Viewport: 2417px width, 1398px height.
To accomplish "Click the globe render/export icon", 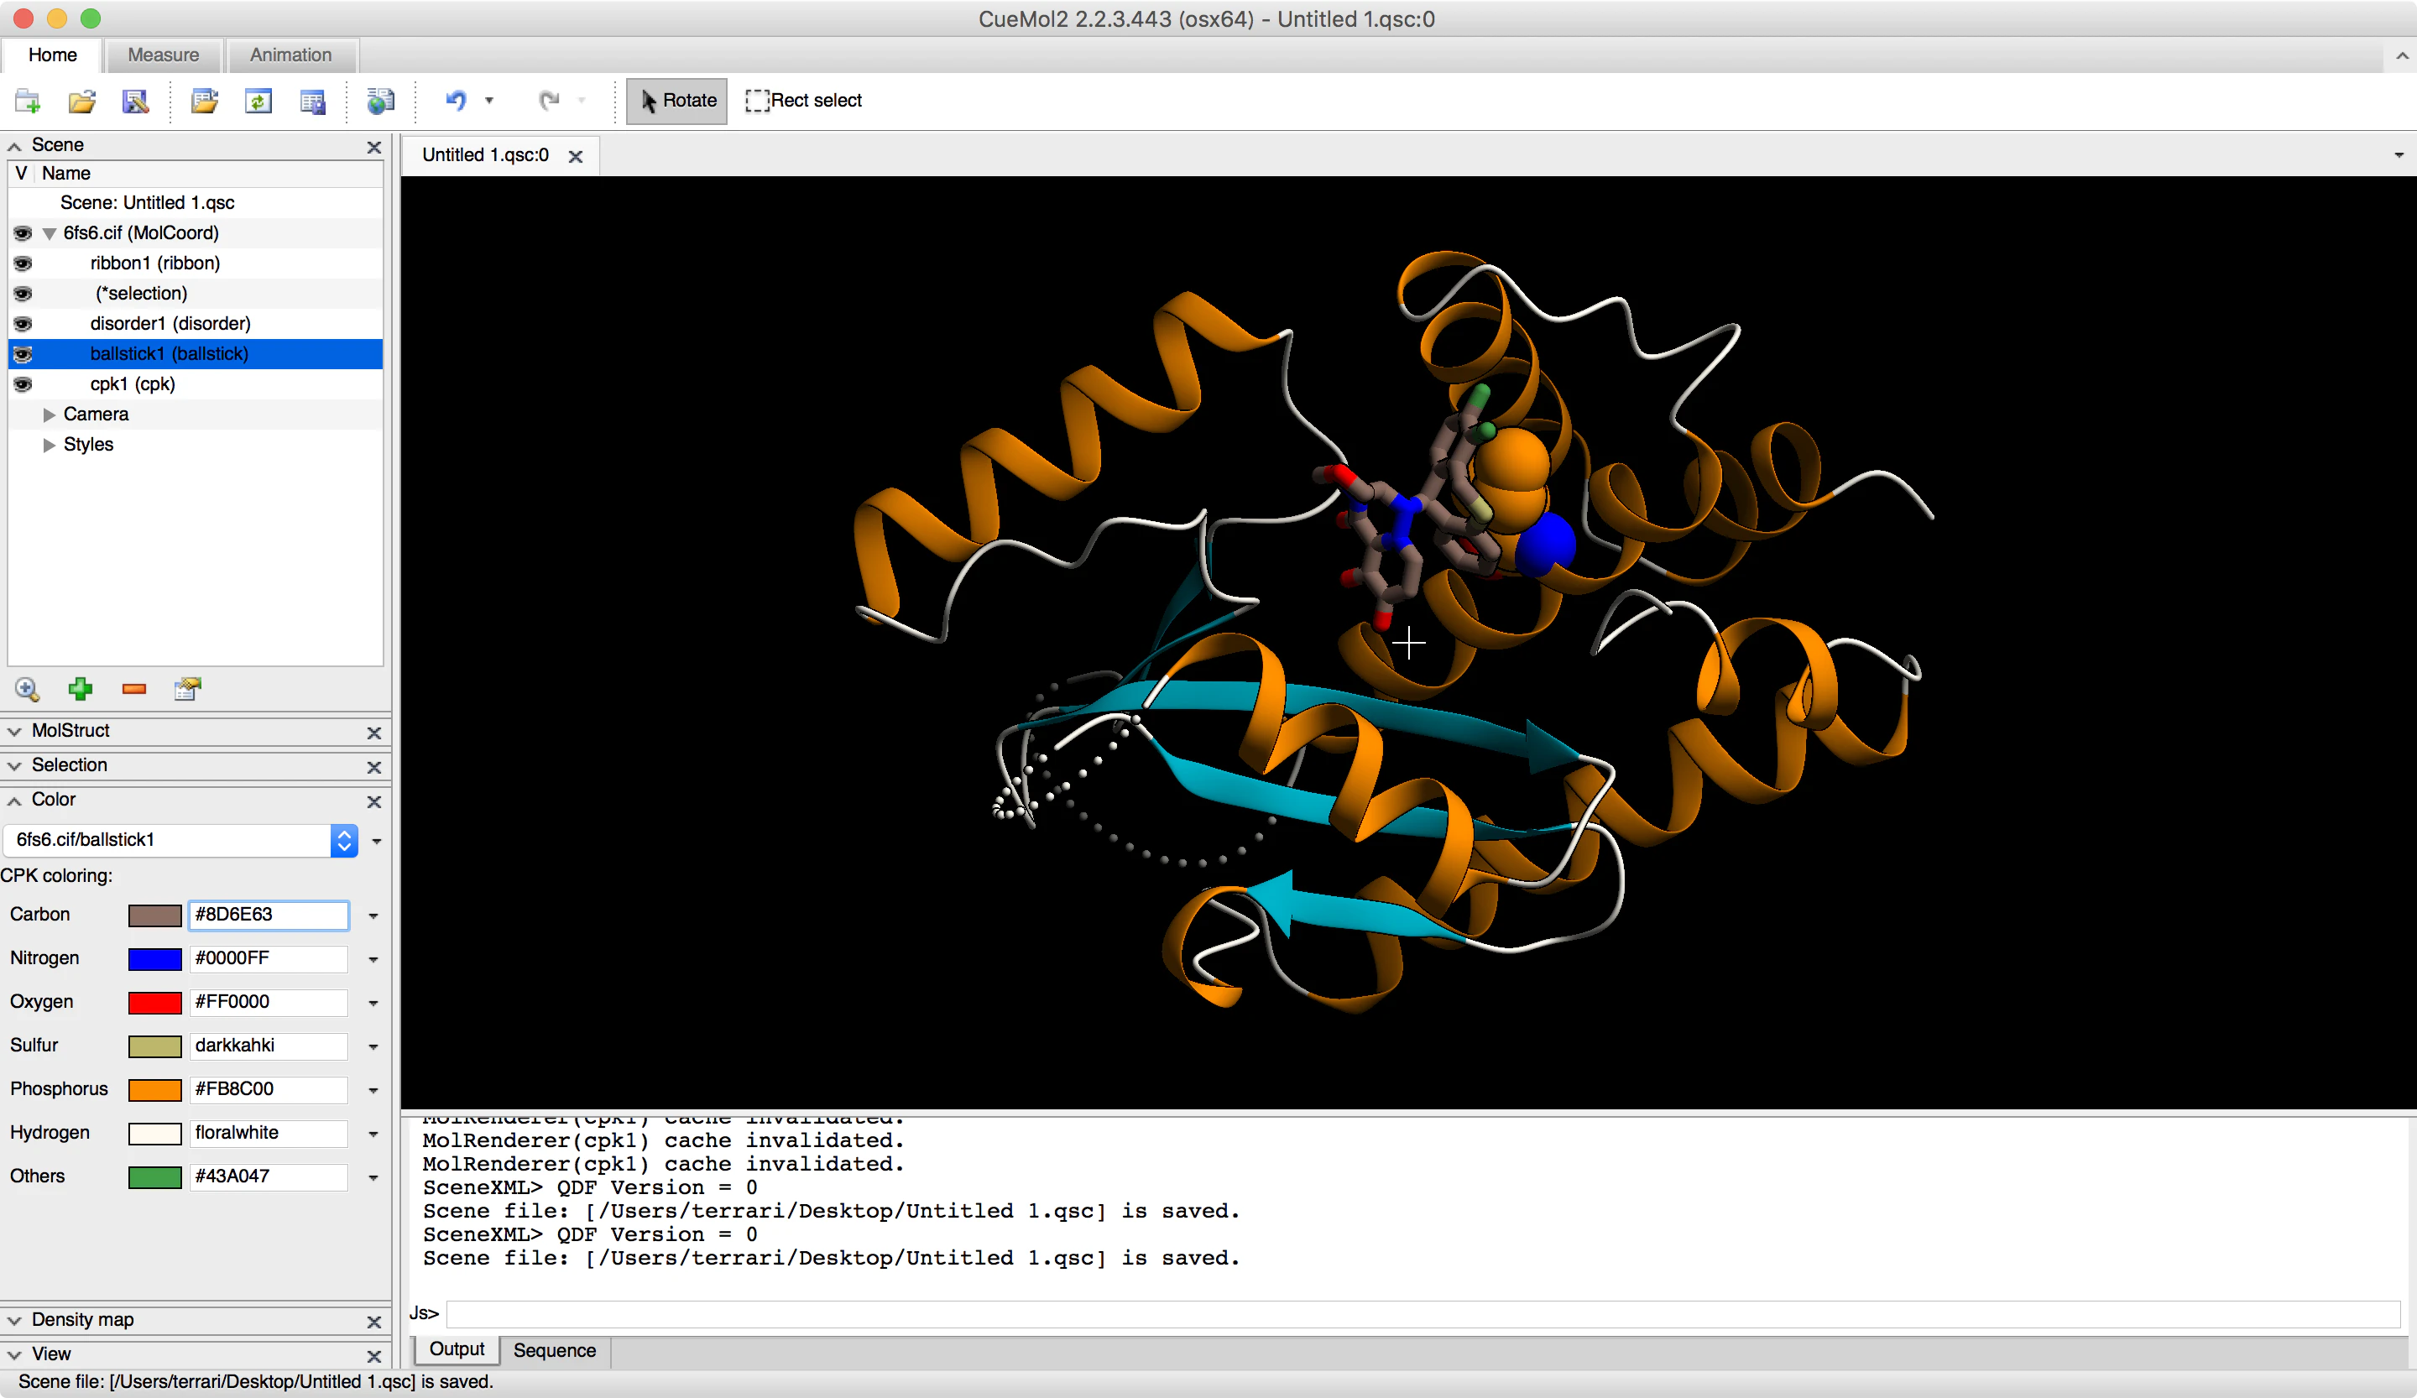I will [381, 101].
